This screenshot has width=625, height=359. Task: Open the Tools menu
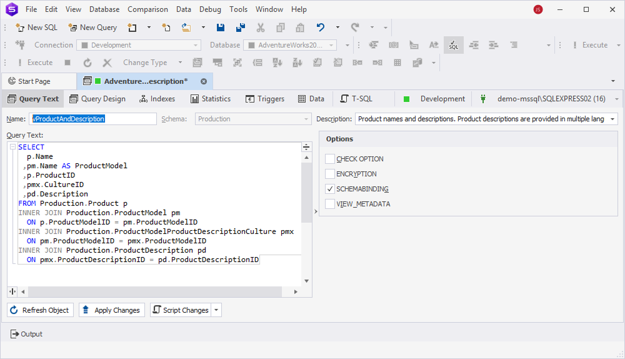pos(238,9)
